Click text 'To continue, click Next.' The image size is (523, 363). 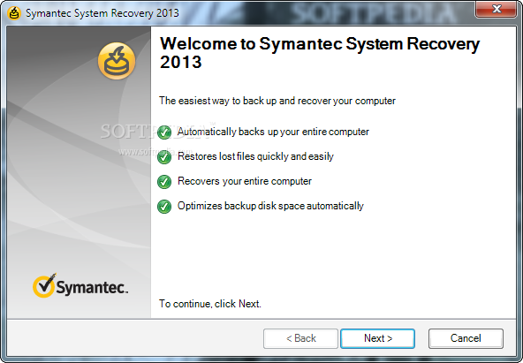210,304
